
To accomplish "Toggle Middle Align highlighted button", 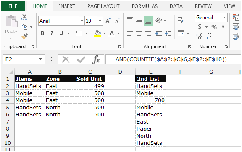I will (x=148, y=21).
